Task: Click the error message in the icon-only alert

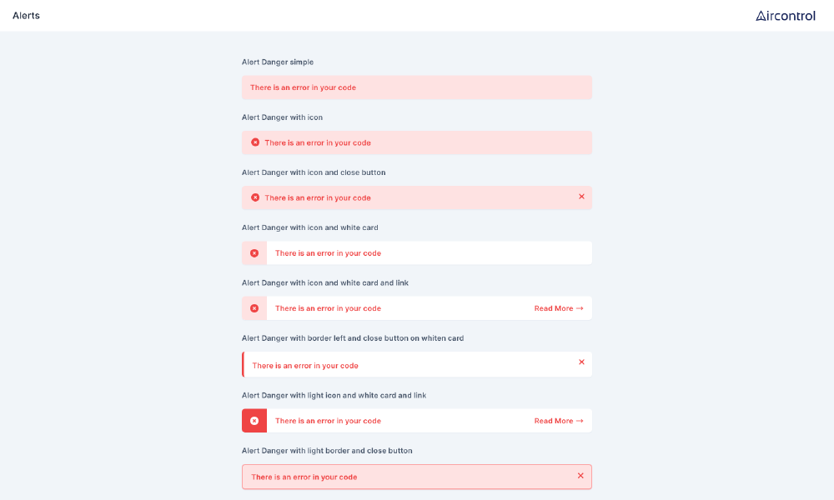Action: point(317,142)
